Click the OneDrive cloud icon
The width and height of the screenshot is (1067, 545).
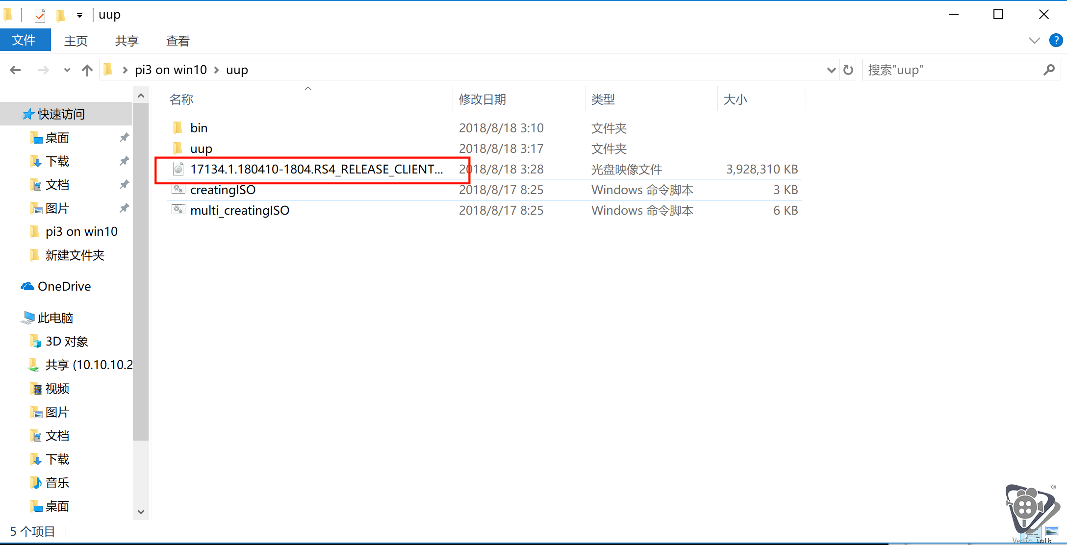pyautogui.click(x=27, y=286)
